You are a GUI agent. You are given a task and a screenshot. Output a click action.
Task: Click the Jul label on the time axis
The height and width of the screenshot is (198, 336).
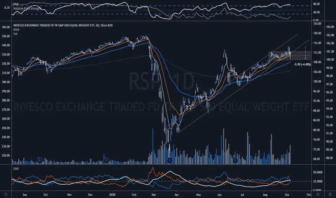242,194
